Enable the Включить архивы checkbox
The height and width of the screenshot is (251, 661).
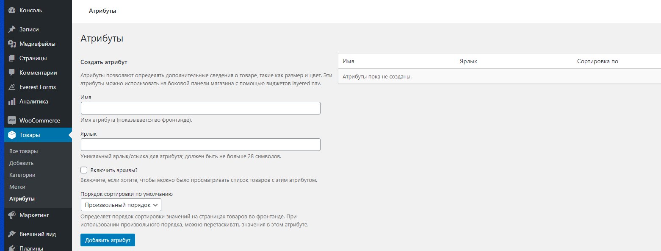point(84,170)
